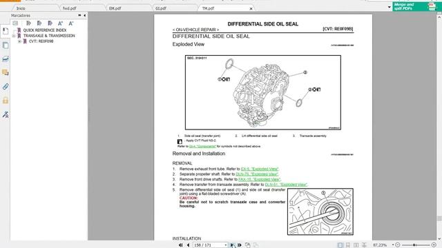Select single page view mode icon

[x=340, y=245]
